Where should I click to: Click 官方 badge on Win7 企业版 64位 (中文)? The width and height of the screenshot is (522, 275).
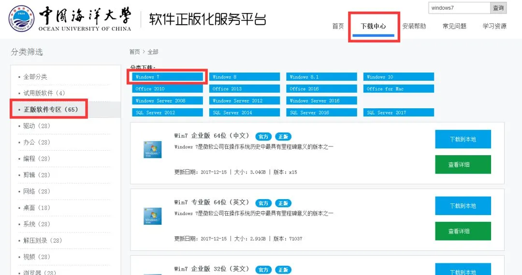tap(264, 136)
